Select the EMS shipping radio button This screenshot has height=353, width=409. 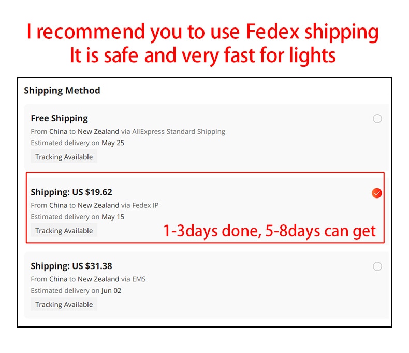click(x=377, y=266)
